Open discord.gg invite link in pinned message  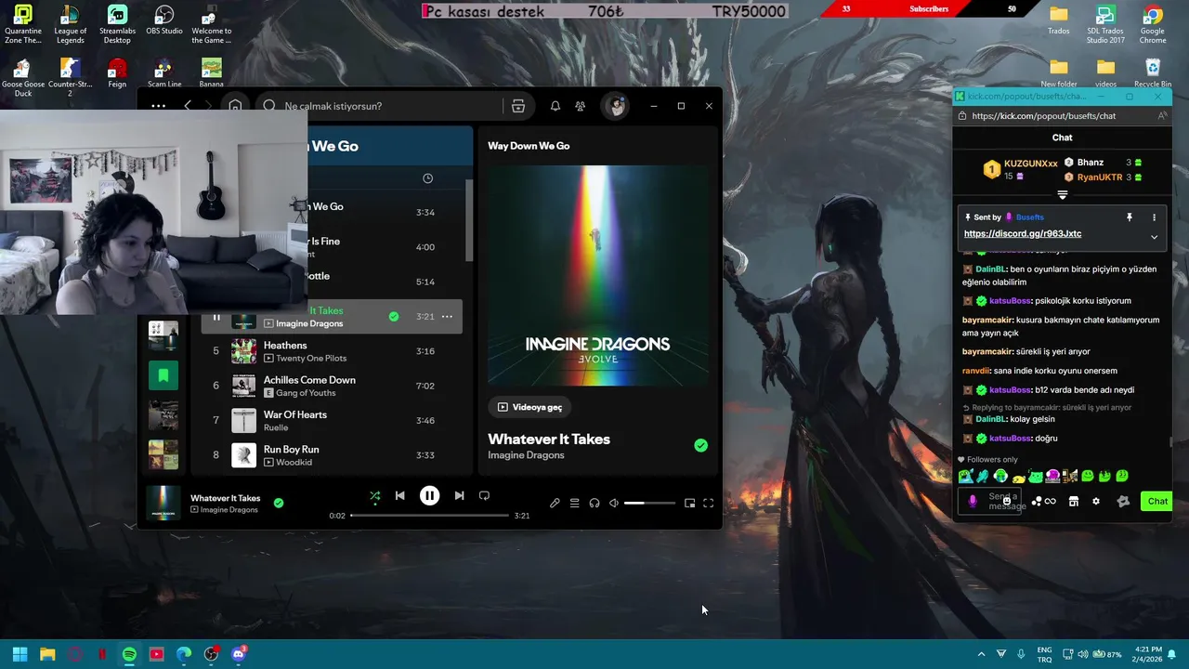[1023, 234]
